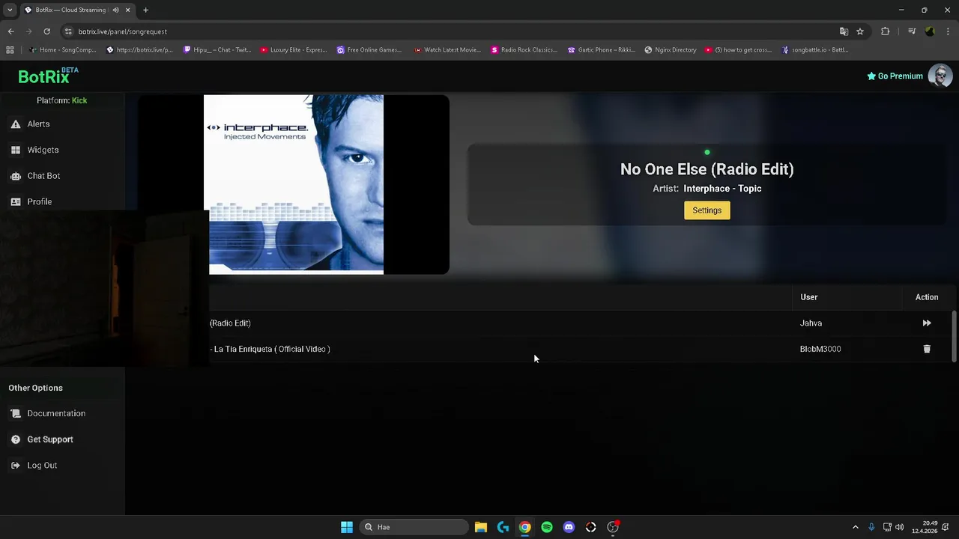
Task: Open the media controls icon in Chrome toolbar
Action: [x=912, y=31]
